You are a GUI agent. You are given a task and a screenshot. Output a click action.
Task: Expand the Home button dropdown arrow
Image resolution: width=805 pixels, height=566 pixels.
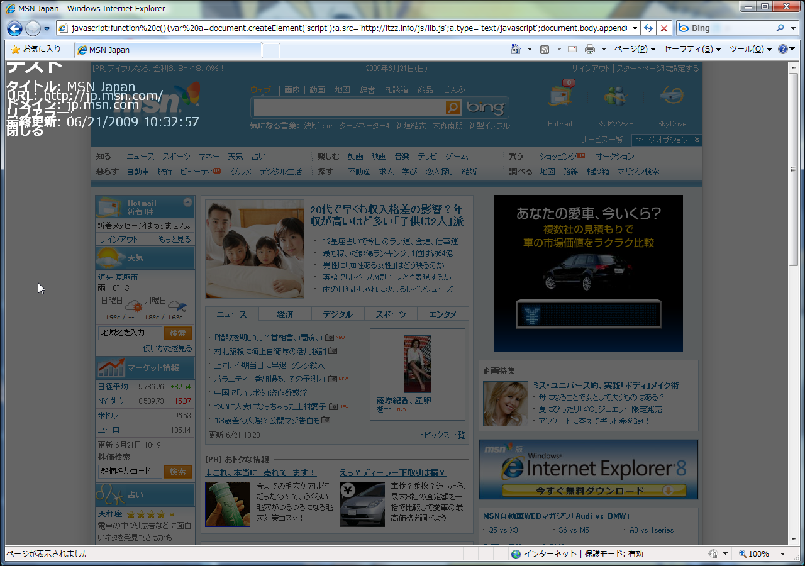coord(530,49)
